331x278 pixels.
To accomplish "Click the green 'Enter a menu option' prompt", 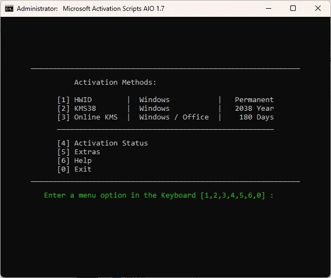I will coord(159,195).
